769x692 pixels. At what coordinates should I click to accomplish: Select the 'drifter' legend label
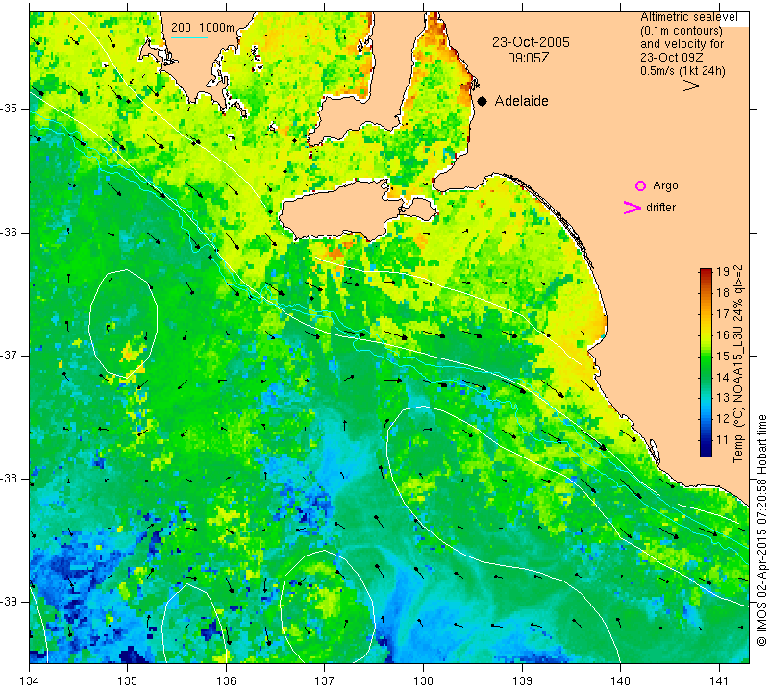coord(660,208)
